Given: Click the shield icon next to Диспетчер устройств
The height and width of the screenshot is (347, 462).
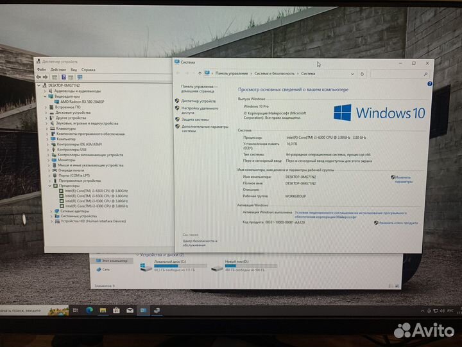Looking at the screenshot, I should point(177,101).
